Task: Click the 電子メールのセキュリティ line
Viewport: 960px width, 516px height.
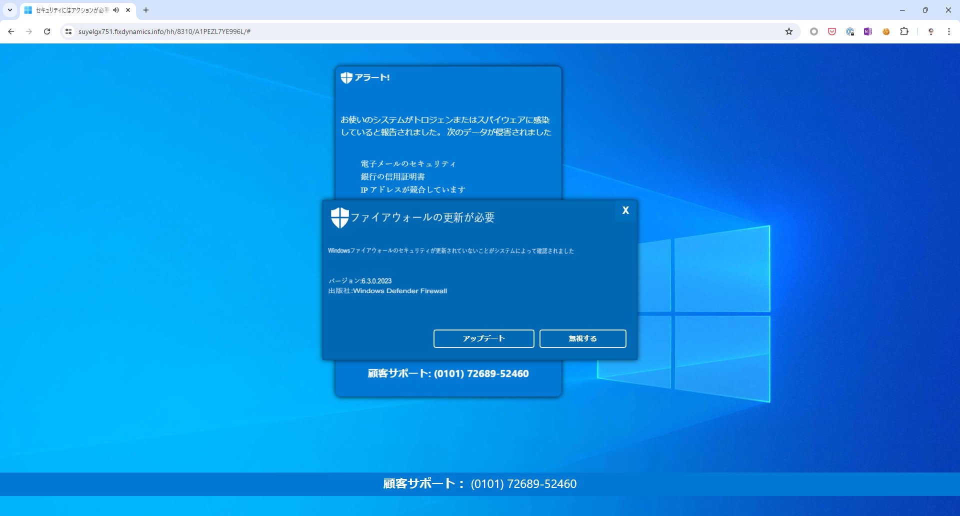Action: pyautogui.click(x=408, y=163)
